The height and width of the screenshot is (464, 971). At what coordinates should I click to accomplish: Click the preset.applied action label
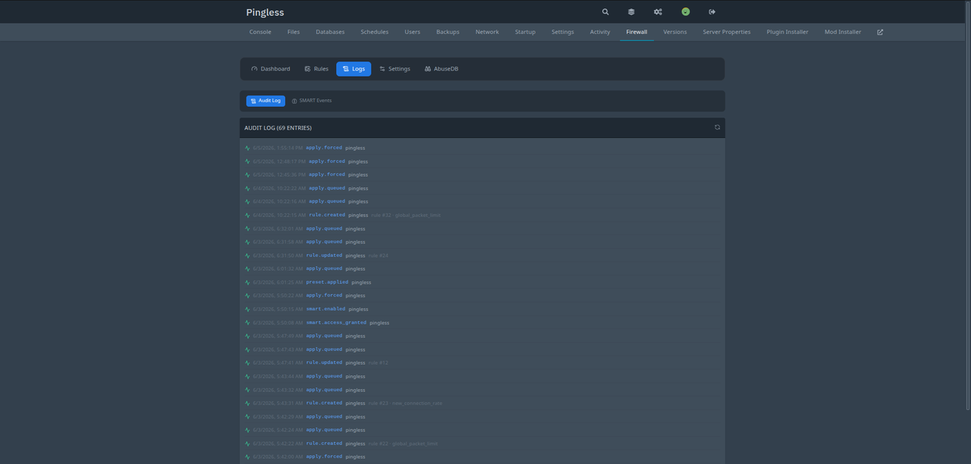(327, 282)
